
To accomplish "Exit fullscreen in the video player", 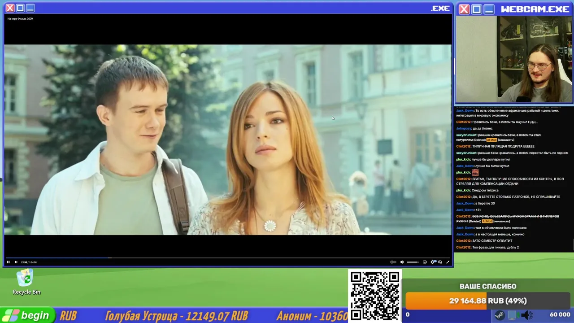I will [x=448, y=262].
